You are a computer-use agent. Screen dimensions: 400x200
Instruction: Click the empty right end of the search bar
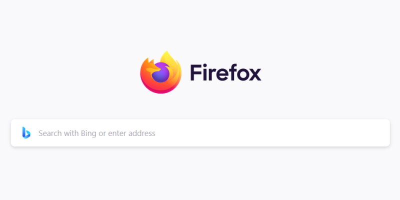(x=357, y=133)
